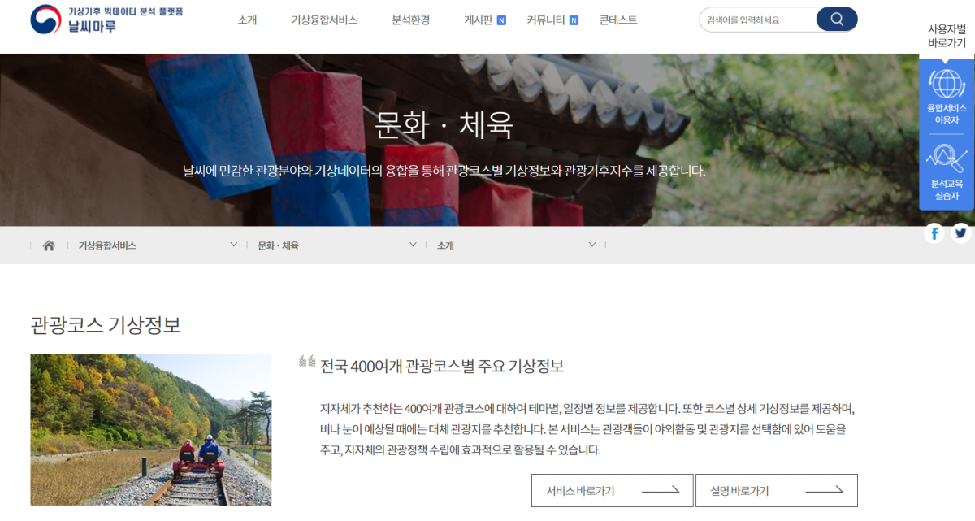Expand the 문화·체육 breadcrumb dropdown
The image size is (975, 521).
tap(413, 244)
